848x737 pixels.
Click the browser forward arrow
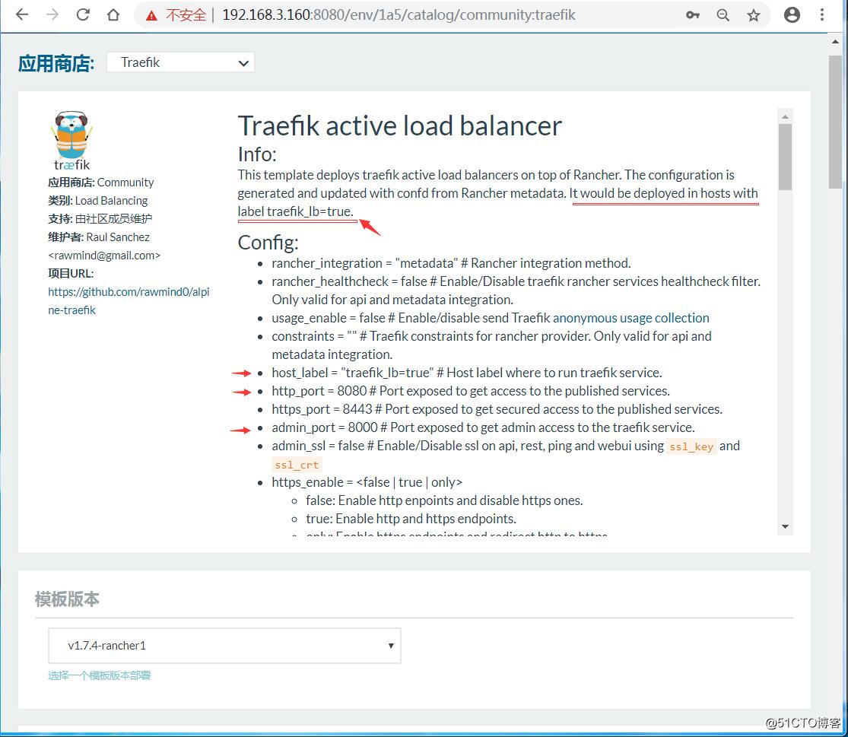point(52,14)
